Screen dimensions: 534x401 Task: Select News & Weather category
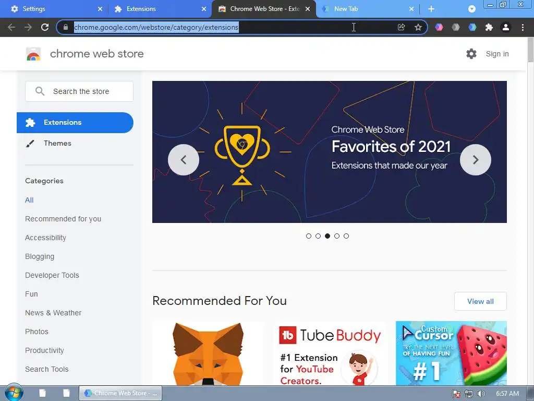pos(53,313)
